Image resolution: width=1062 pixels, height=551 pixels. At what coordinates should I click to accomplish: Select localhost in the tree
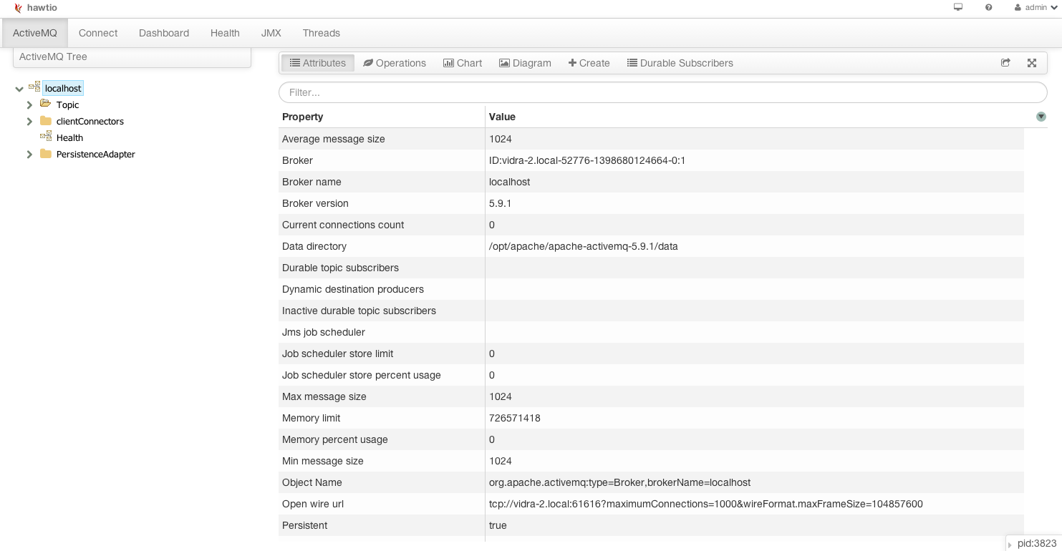point(63,88)
